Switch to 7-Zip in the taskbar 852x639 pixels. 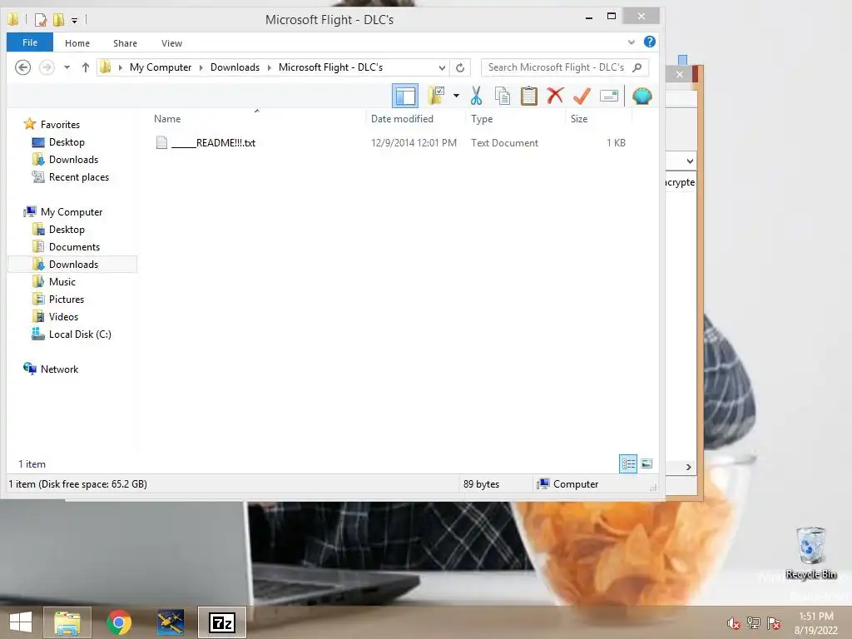[x=221, y=622]
